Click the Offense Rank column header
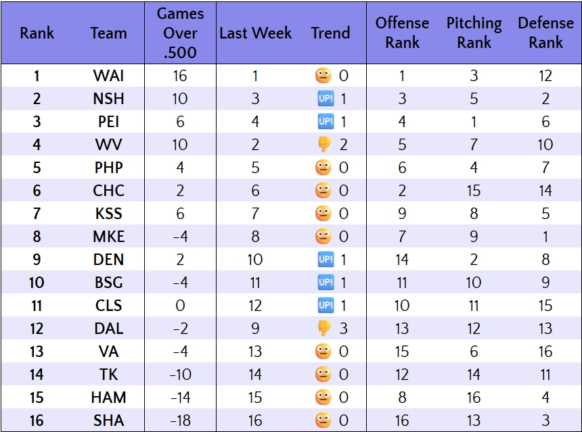This screenshot has height=432, width=582. click(402, 33)
